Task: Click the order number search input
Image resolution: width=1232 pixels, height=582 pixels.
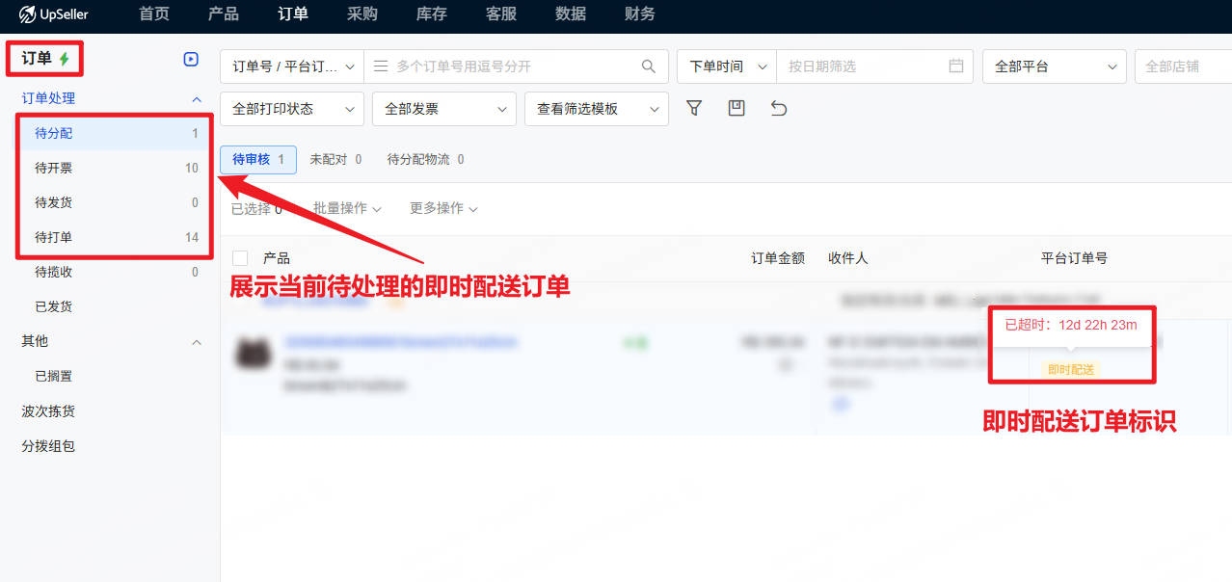Action: (x=516, y=66)
